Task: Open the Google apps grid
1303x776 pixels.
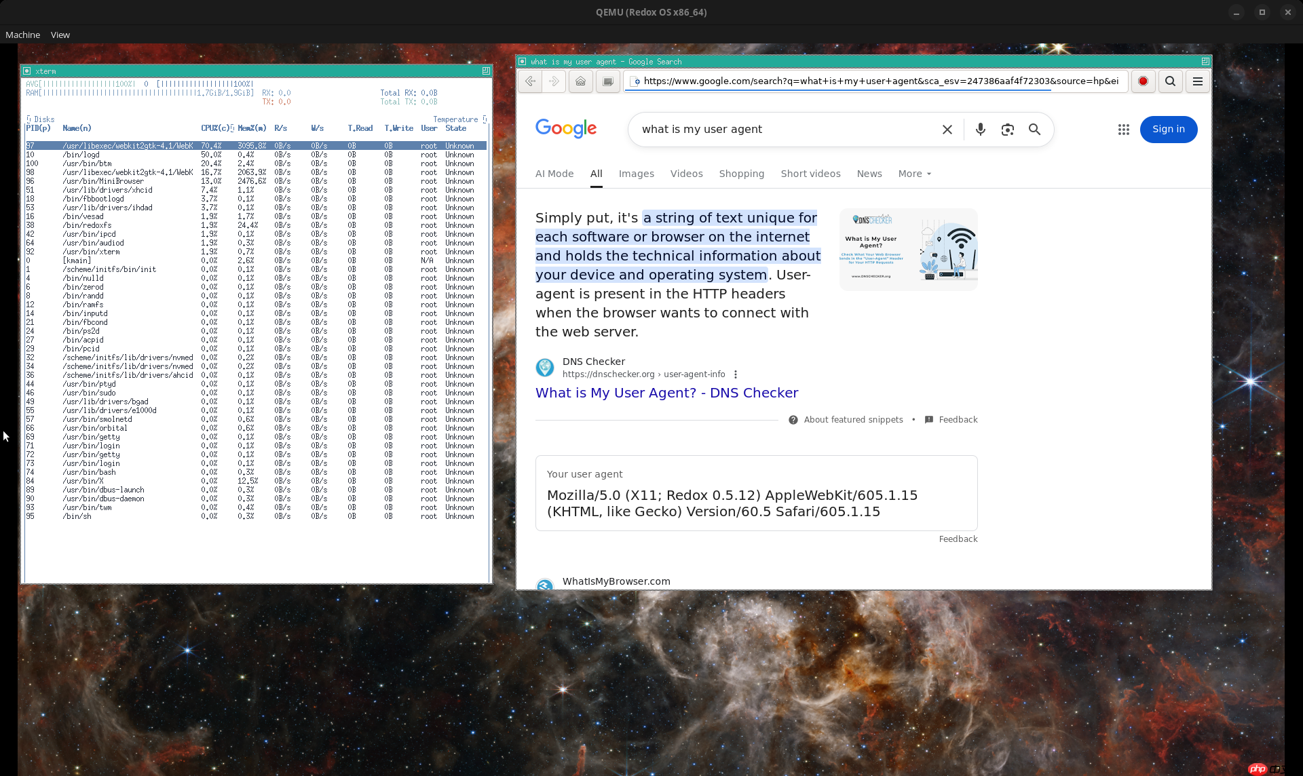Action: 1123,129
